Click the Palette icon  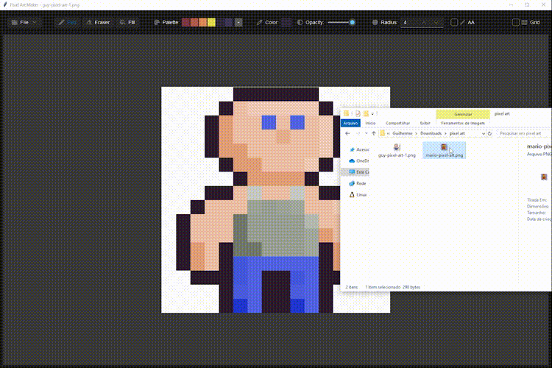[157, 22]
